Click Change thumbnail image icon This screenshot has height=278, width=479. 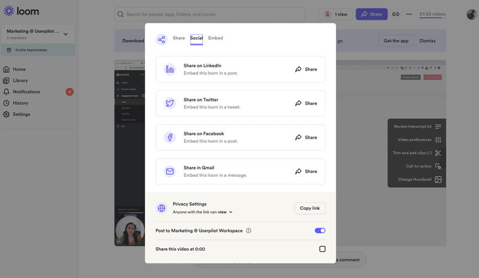point(438,179)
